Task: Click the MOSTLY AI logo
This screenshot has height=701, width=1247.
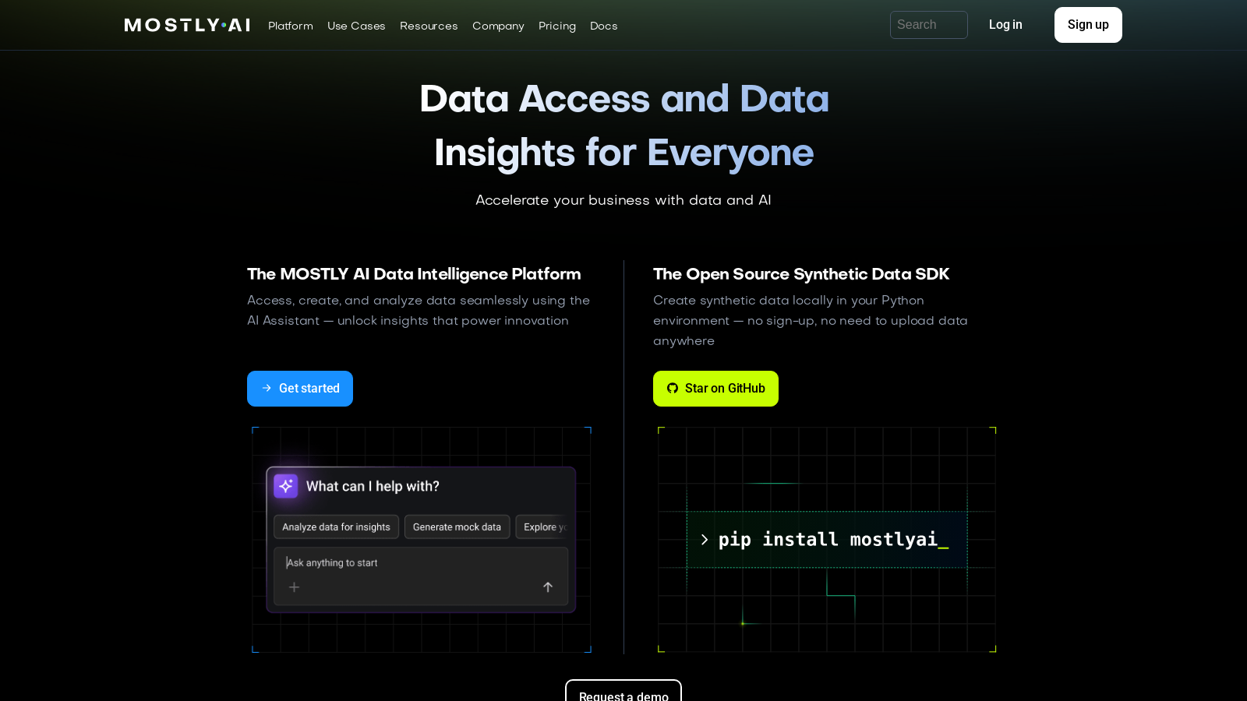Action: click(186, 24)
